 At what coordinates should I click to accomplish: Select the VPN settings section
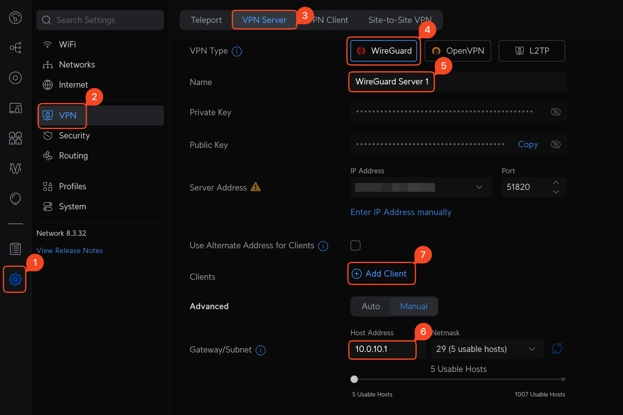coord(100,115)
